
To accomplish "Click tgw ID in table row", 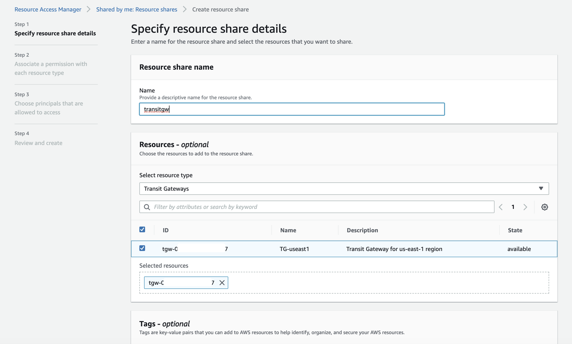I will [x=195, y=249].
